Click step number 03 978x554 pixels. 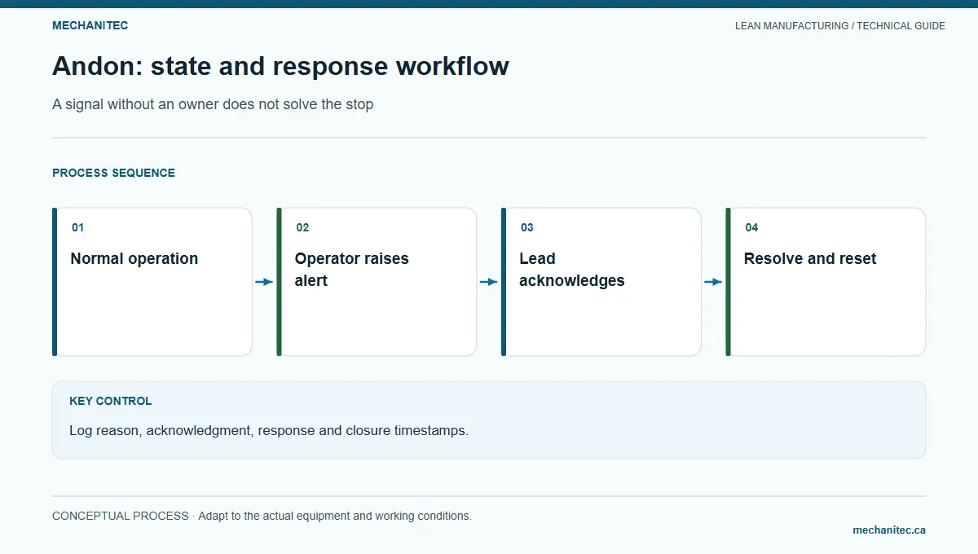pyautogui.click(x=527, y=227)
